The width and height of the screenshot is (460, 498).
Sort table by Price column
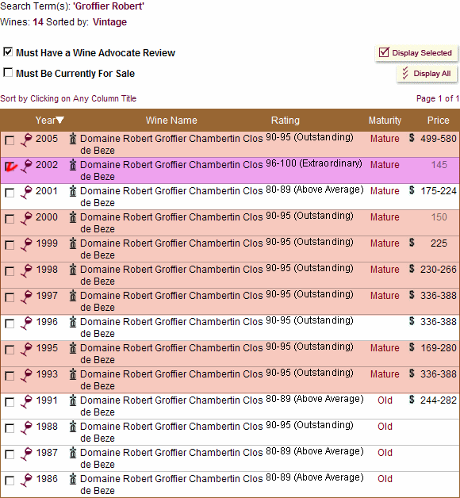click(438, 121)
